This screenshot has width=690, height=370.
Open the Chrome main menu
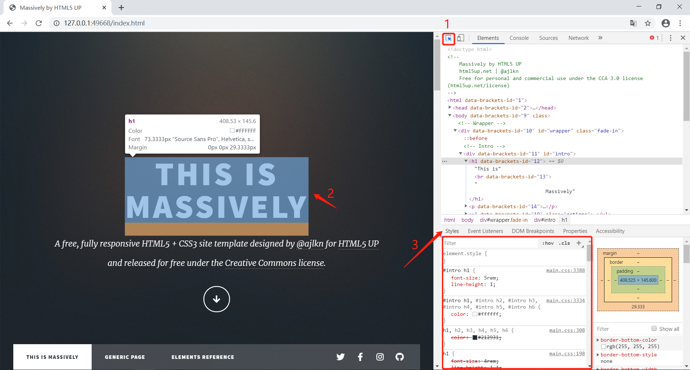pyautogui.click(x=680, y=23)
